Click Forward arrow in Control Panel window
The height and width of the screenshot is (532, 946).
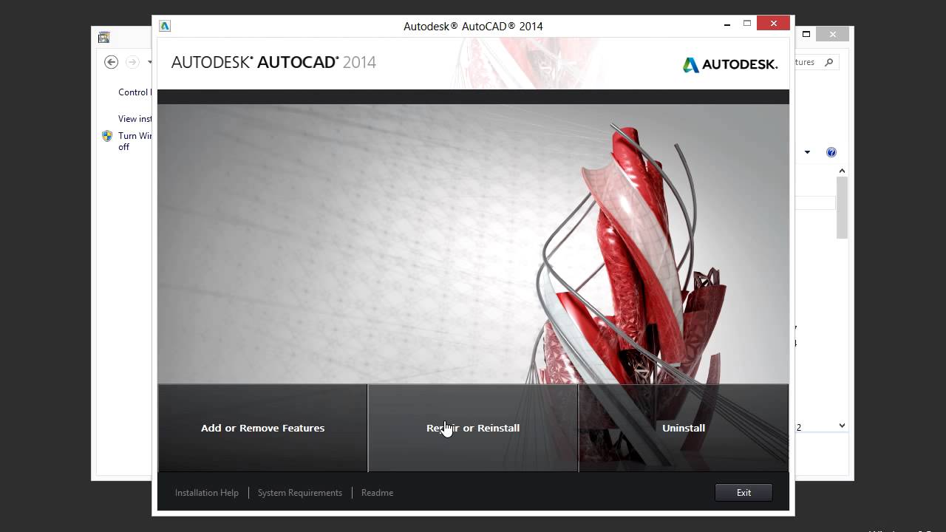coord(132,62)
